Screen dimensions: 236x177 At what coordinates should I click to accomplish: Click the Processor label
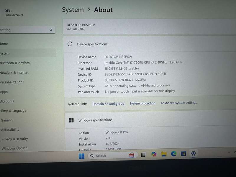[x=85, y=63]
